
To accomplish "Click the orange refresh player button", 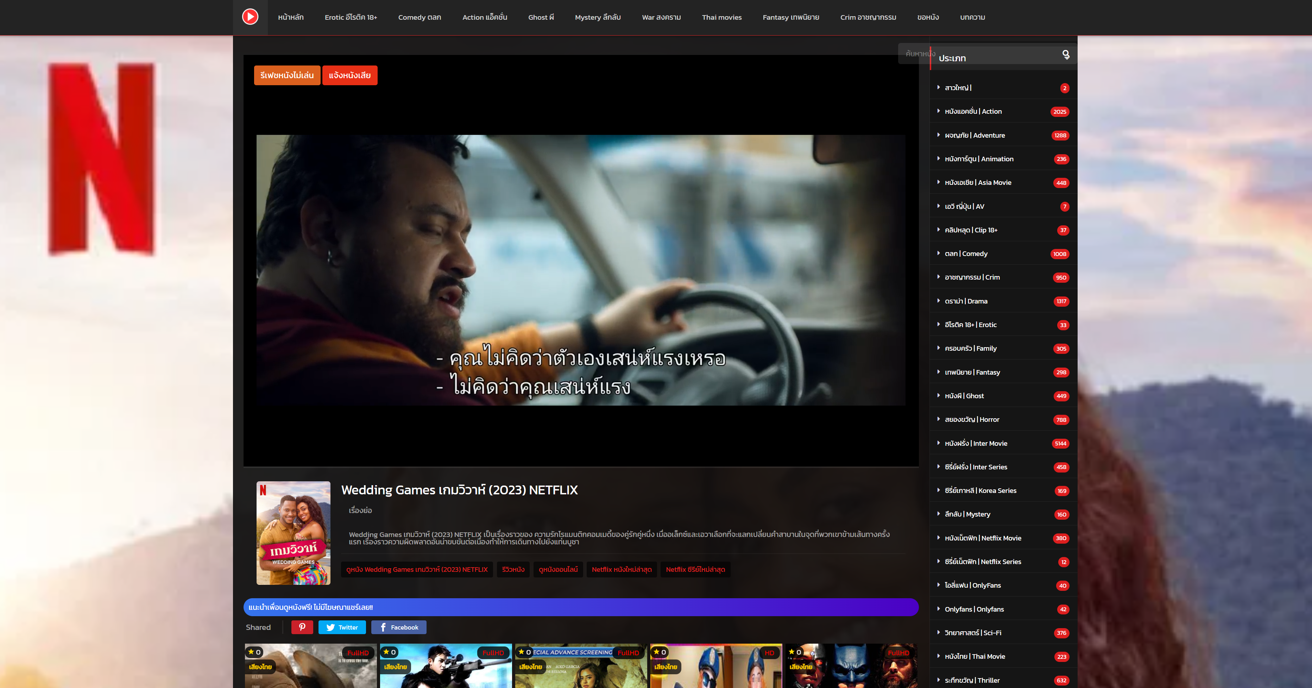I will pyautogui.click(x=287, y=75).
